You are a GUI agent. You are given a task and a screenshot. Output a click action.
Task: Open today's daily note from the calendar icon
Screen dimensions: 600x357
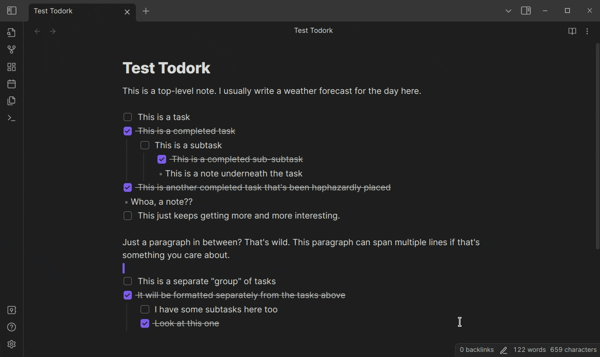(x=11, y=84)
